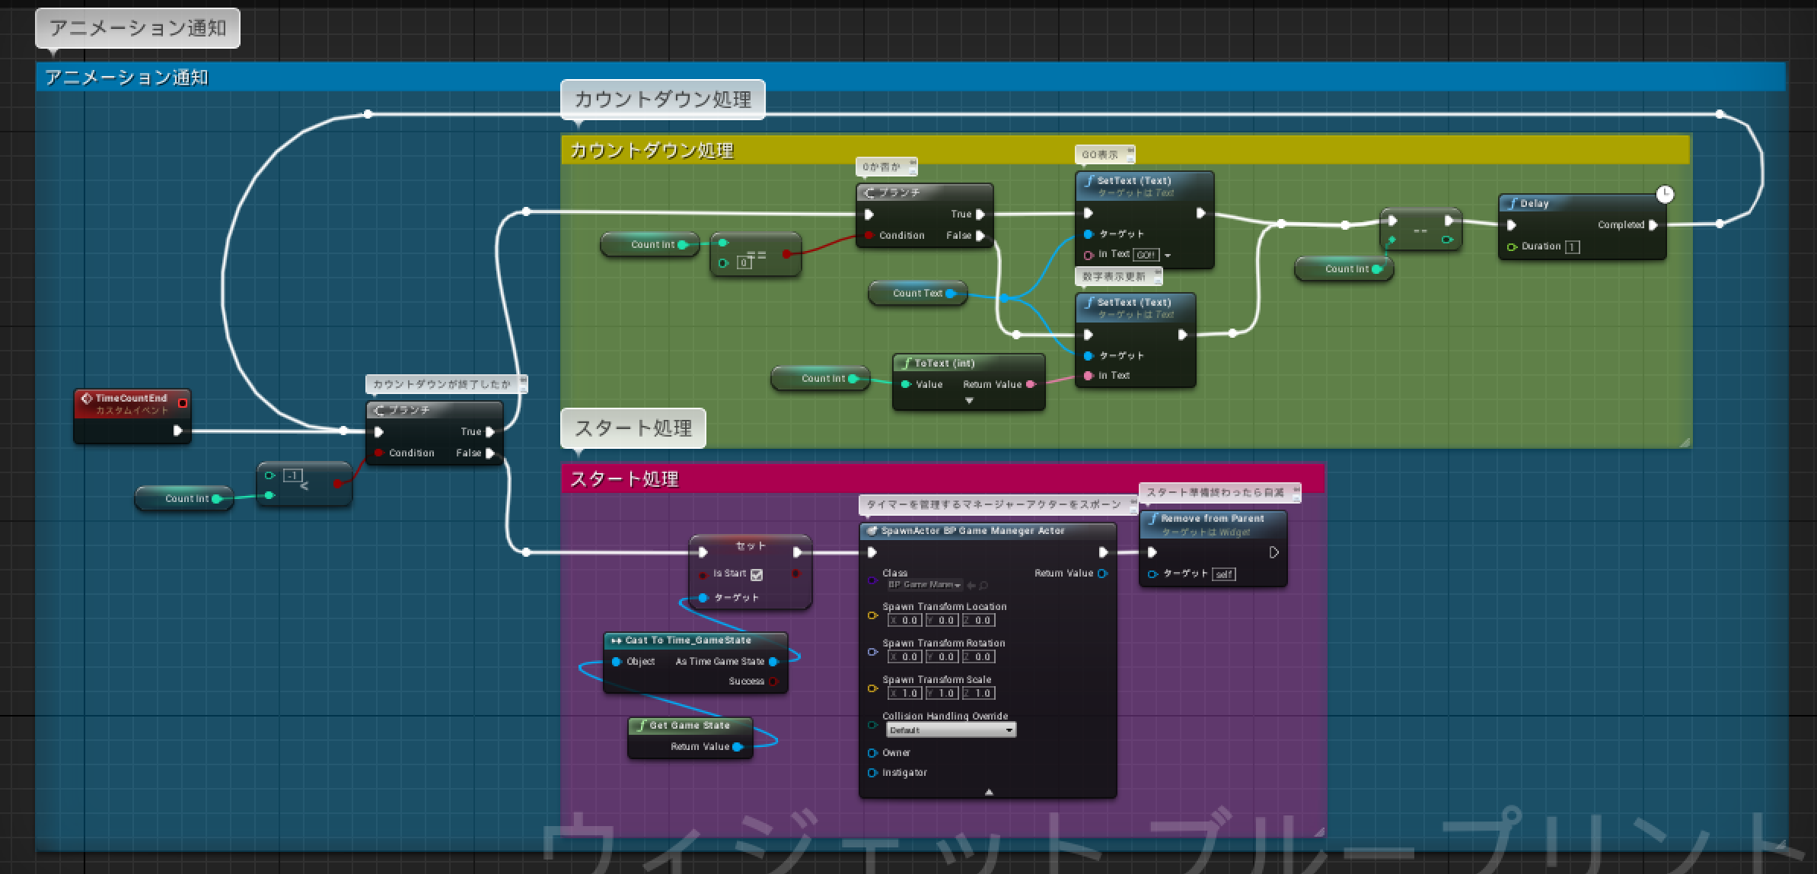Click the clock icon on Delay node
Screen dimensions: 1817x874
[1665, 195]
